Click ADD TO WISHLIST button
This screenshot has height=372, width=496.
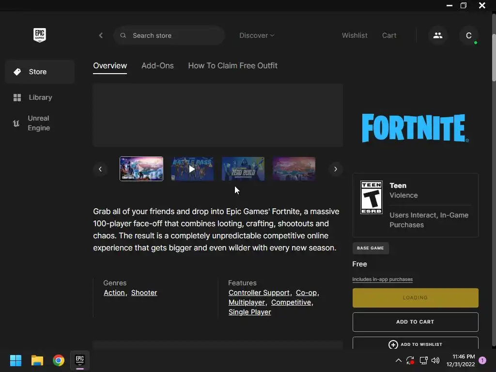pyautogui.click(x=415, y=343)
